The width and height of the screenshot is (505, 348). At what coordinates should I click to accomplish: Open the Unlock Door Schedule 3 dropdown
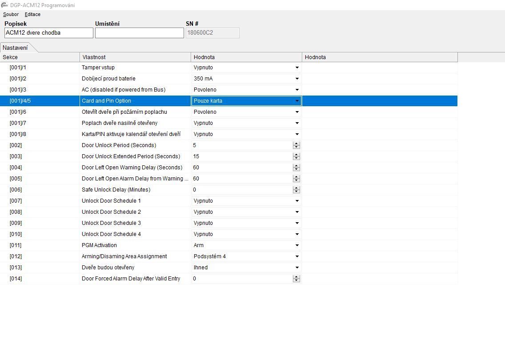click(x=297, y=223)
